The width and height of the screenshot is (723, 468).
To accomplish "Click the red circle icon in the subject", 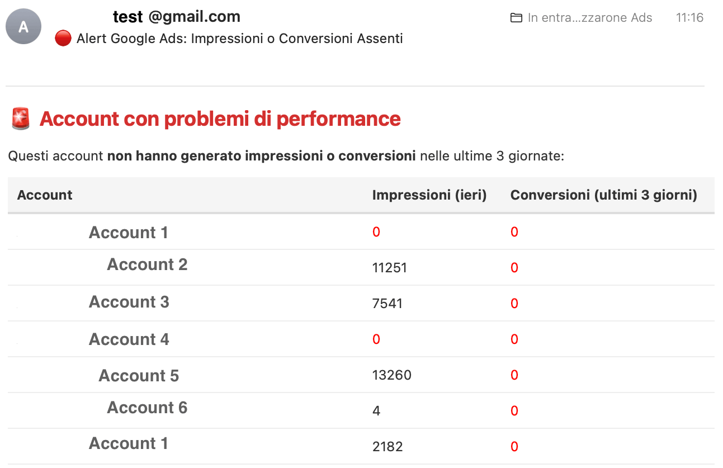I will pos(63,39).
